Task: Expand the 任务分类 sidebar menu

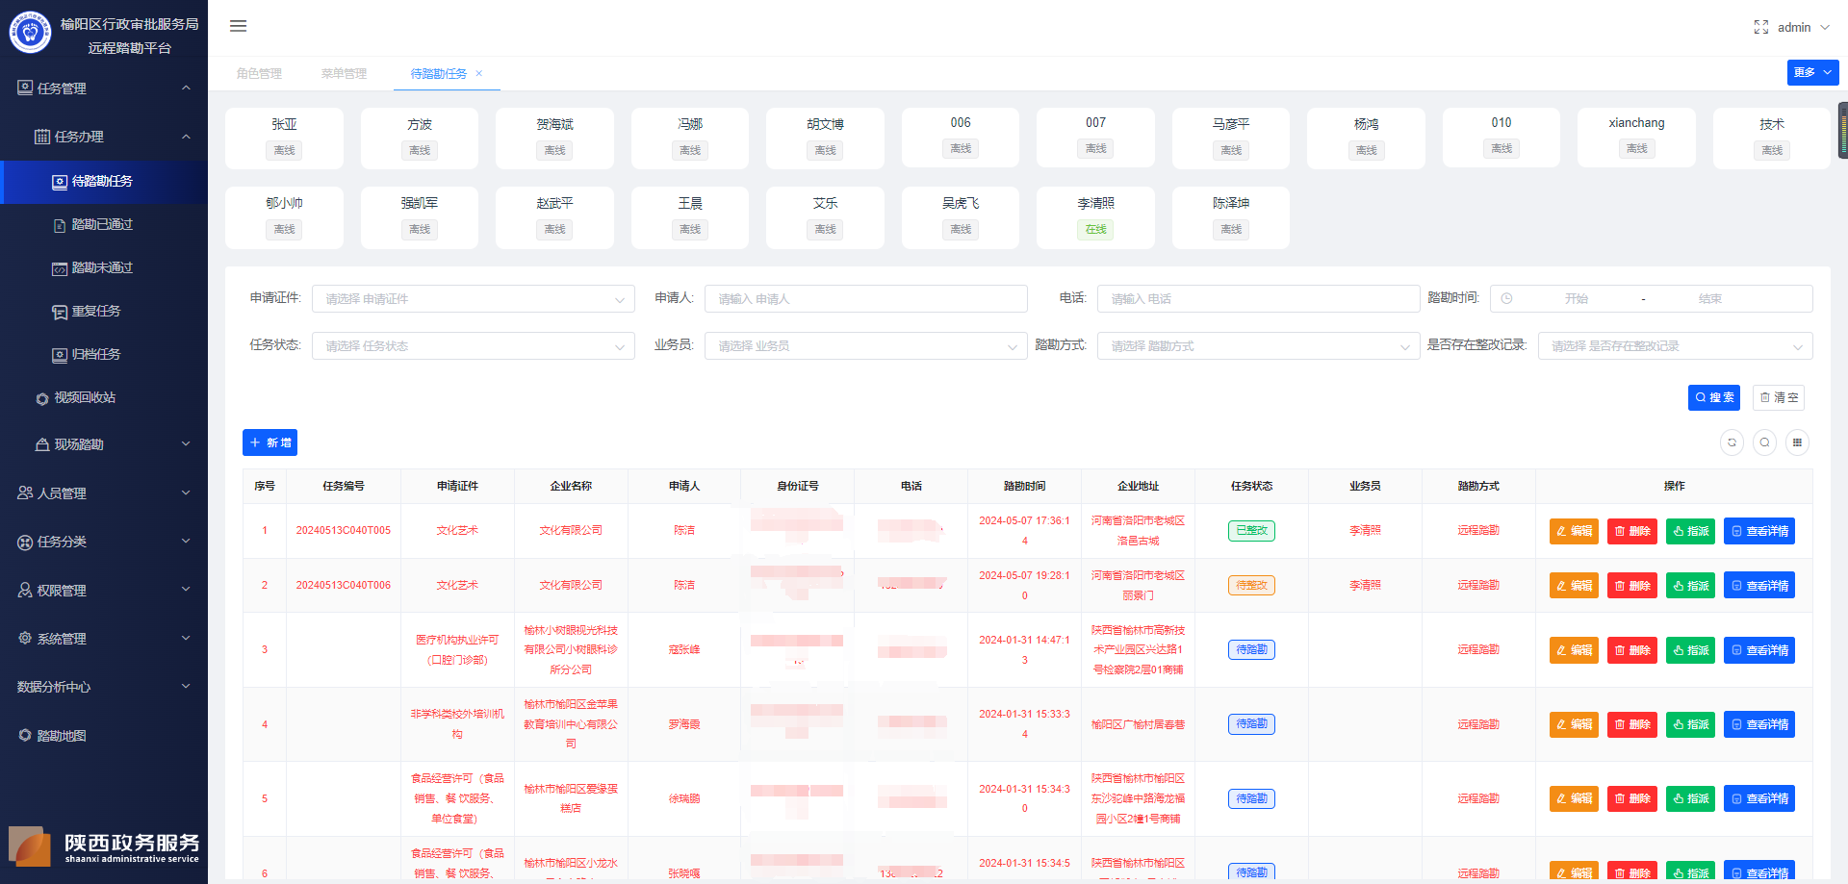Action: point(104,542)
